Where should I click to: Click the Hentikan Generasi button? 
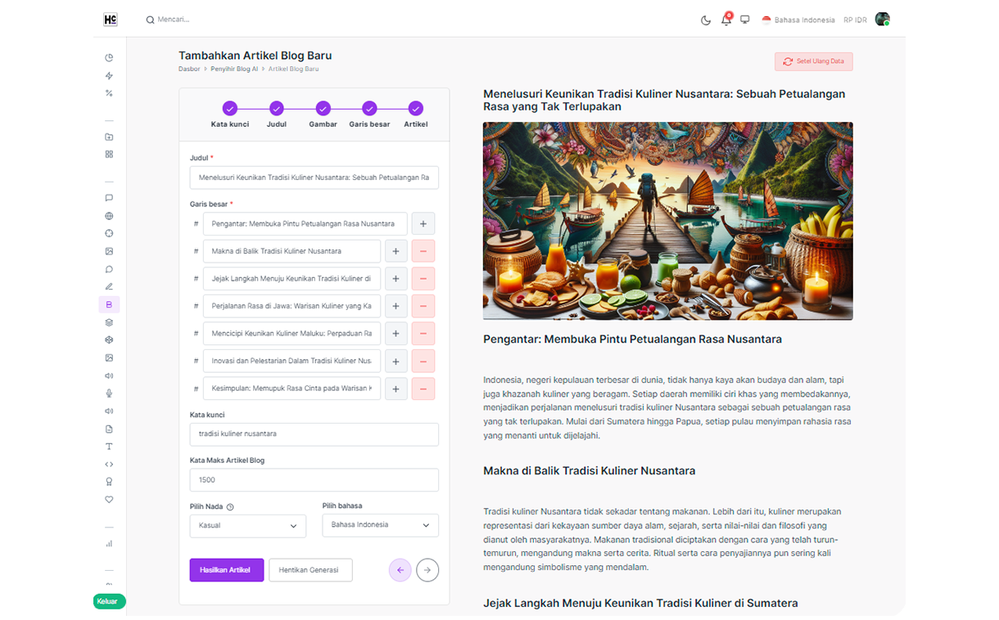tap(310, 570)
